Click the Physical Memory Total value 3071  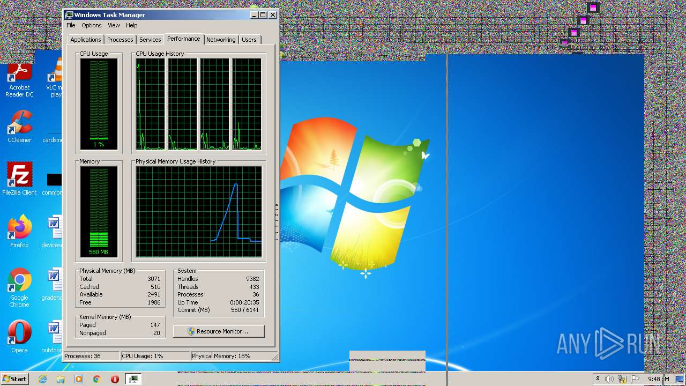154,279
